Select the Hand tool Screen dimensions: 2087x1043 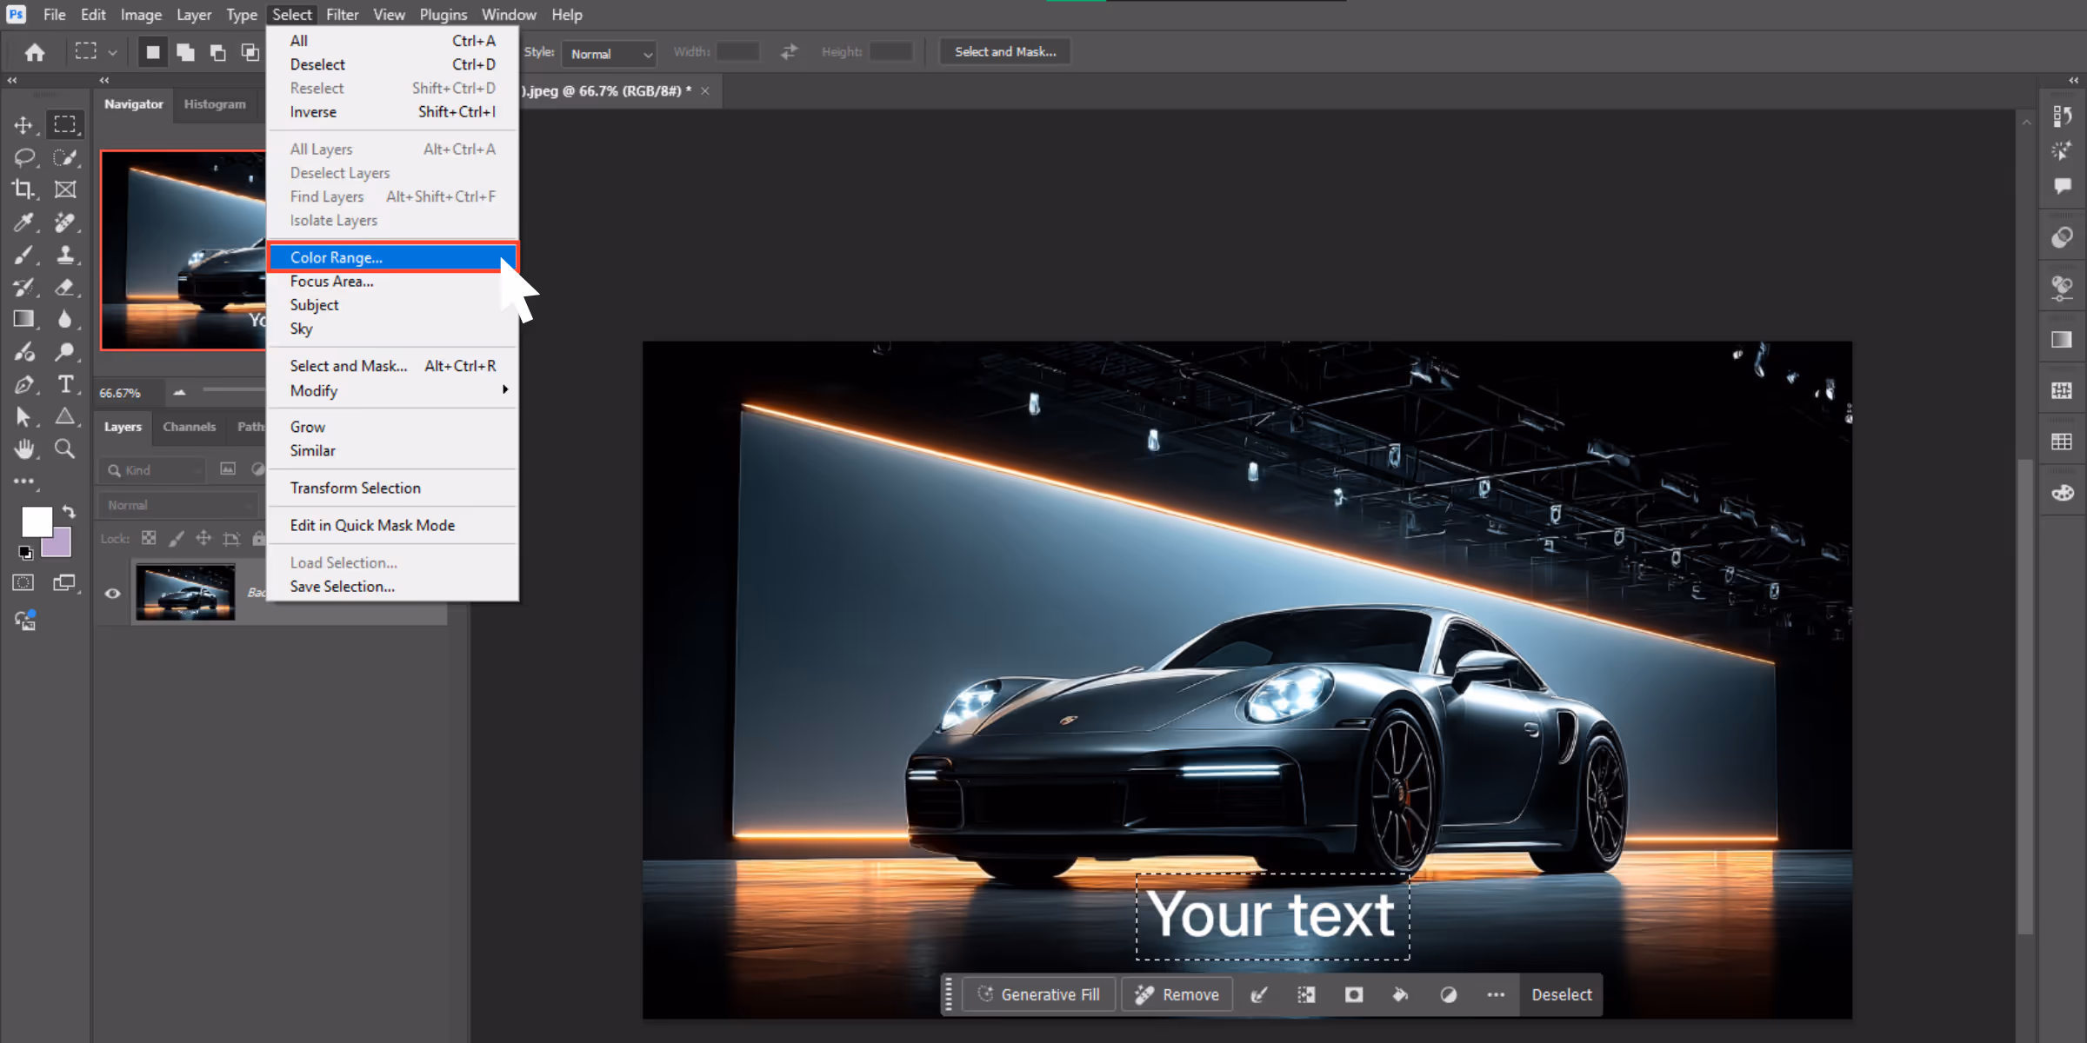tap(23, 448)
